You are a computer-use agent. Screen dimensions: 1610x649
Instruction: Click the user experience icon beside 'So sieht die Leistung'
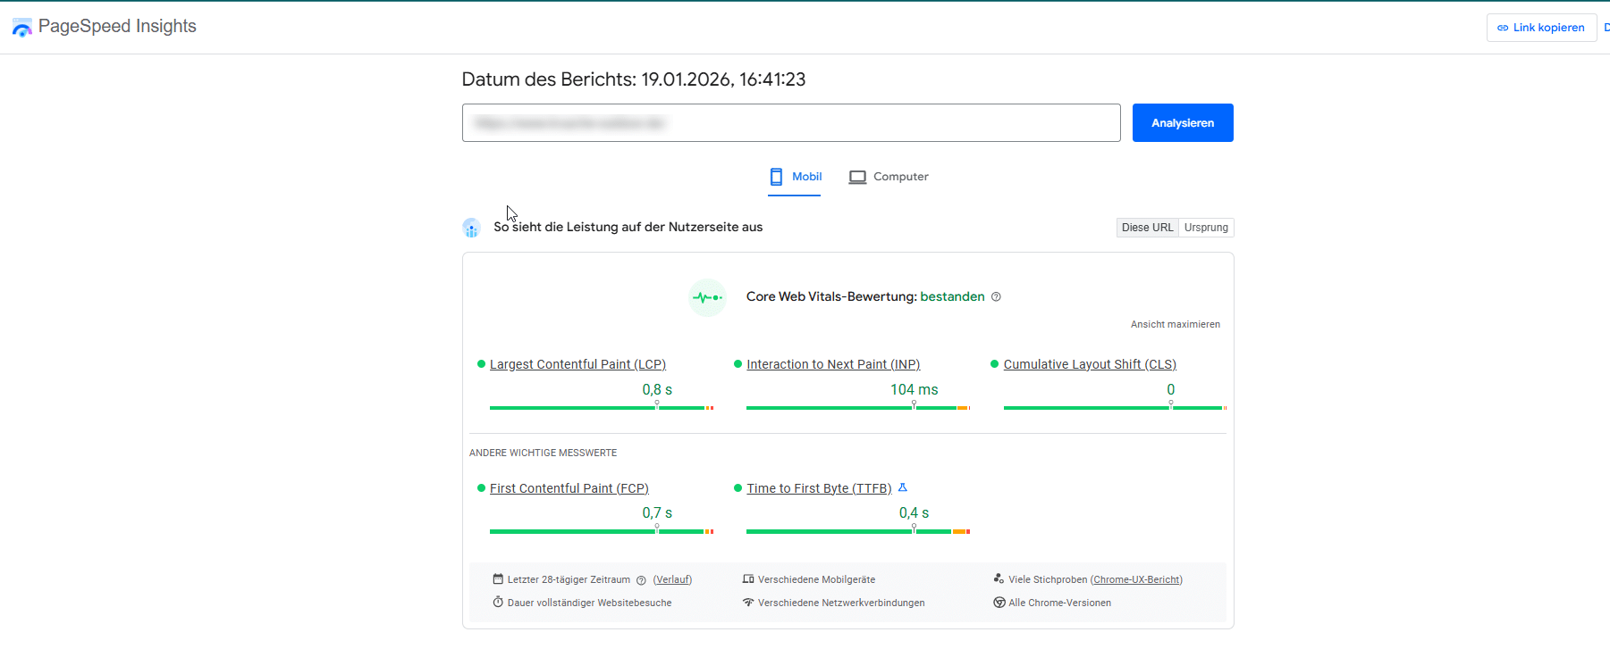tap(471, 228)
